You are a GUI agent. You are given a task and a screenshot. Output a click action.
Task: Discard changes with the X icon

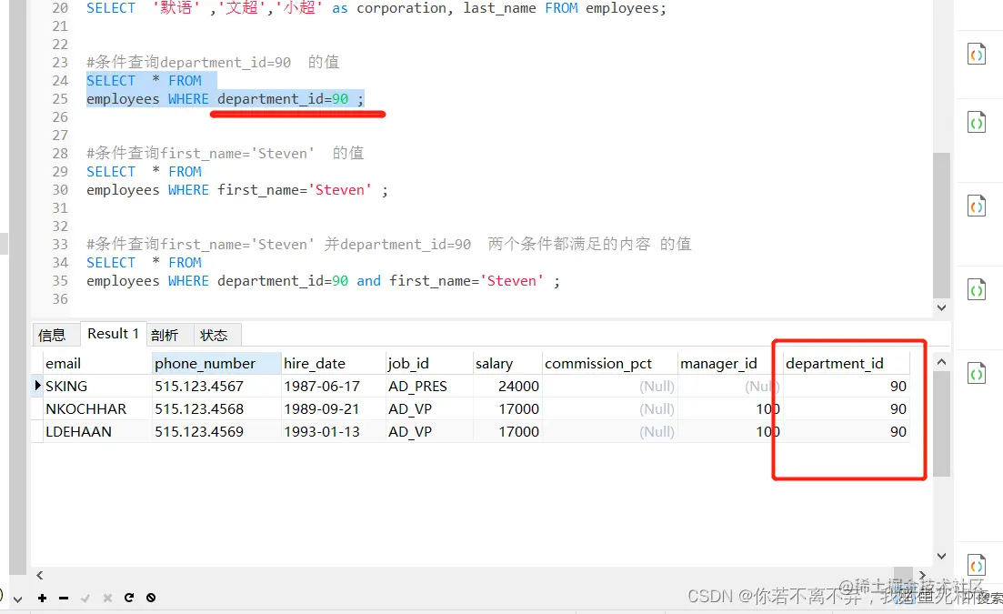(107, 598)
